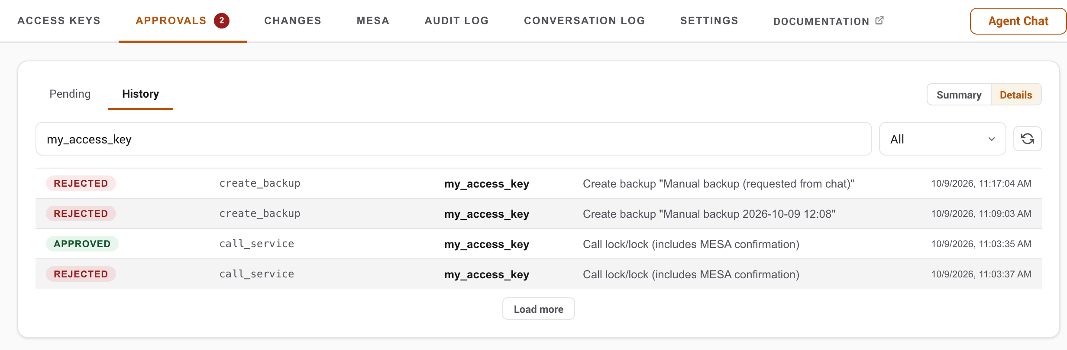
Task: Click "Manual backup (requested from chat)" description
Action: point(718,184)
